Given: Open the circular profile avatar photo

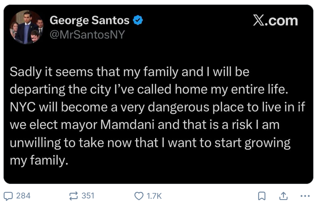Looking at the screenshot, I should [x=26, y=27].
